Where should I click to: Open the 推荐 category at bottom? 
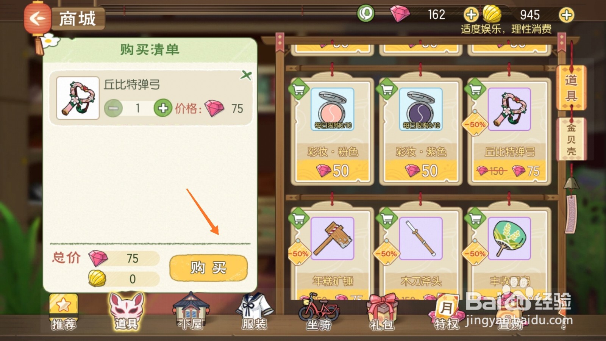click(63, 311)
